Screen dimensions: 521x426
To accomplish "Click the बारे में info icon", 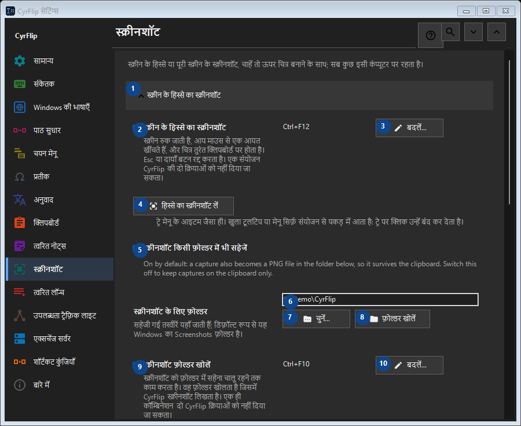I will click(x=20, y=385).
